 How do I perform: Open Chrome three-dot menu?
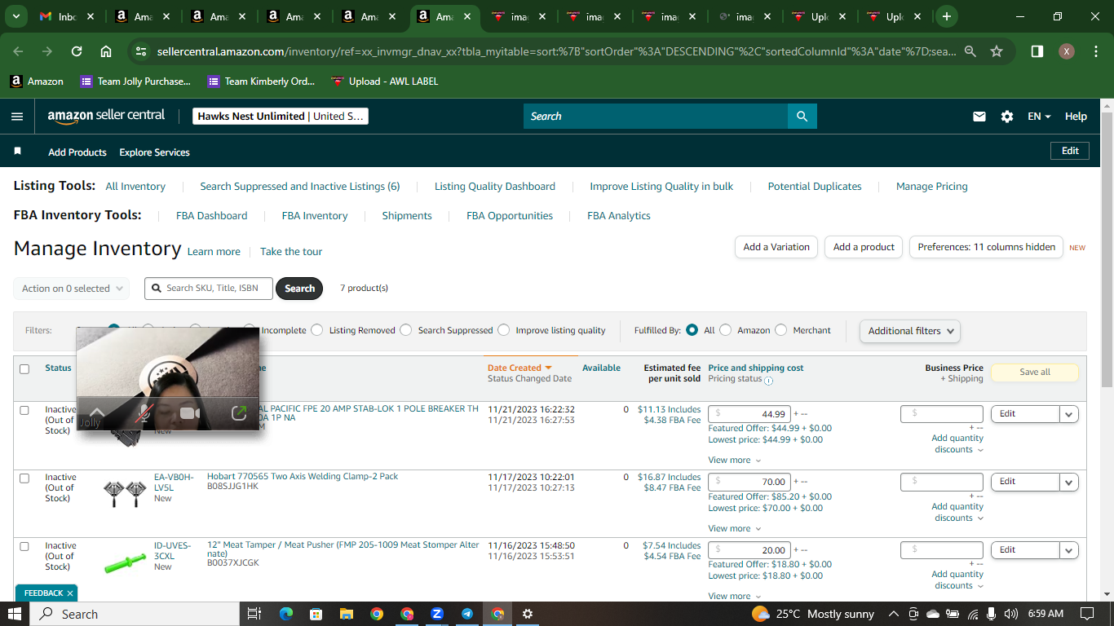point(1095,51)
